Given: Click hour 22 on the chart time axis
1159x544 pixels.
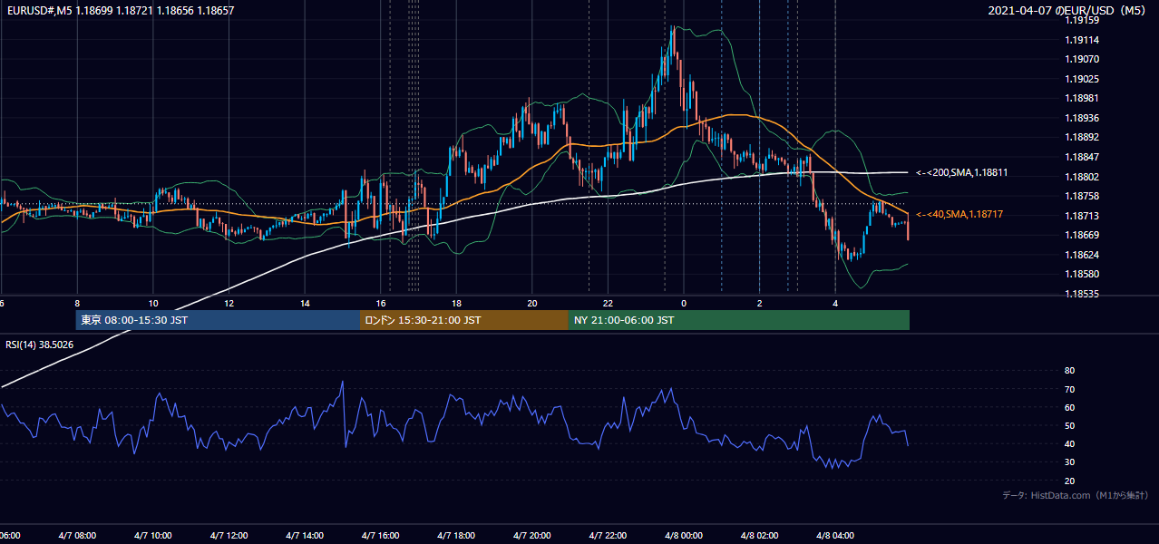Looking at the screenshot, I should point(608,303).
